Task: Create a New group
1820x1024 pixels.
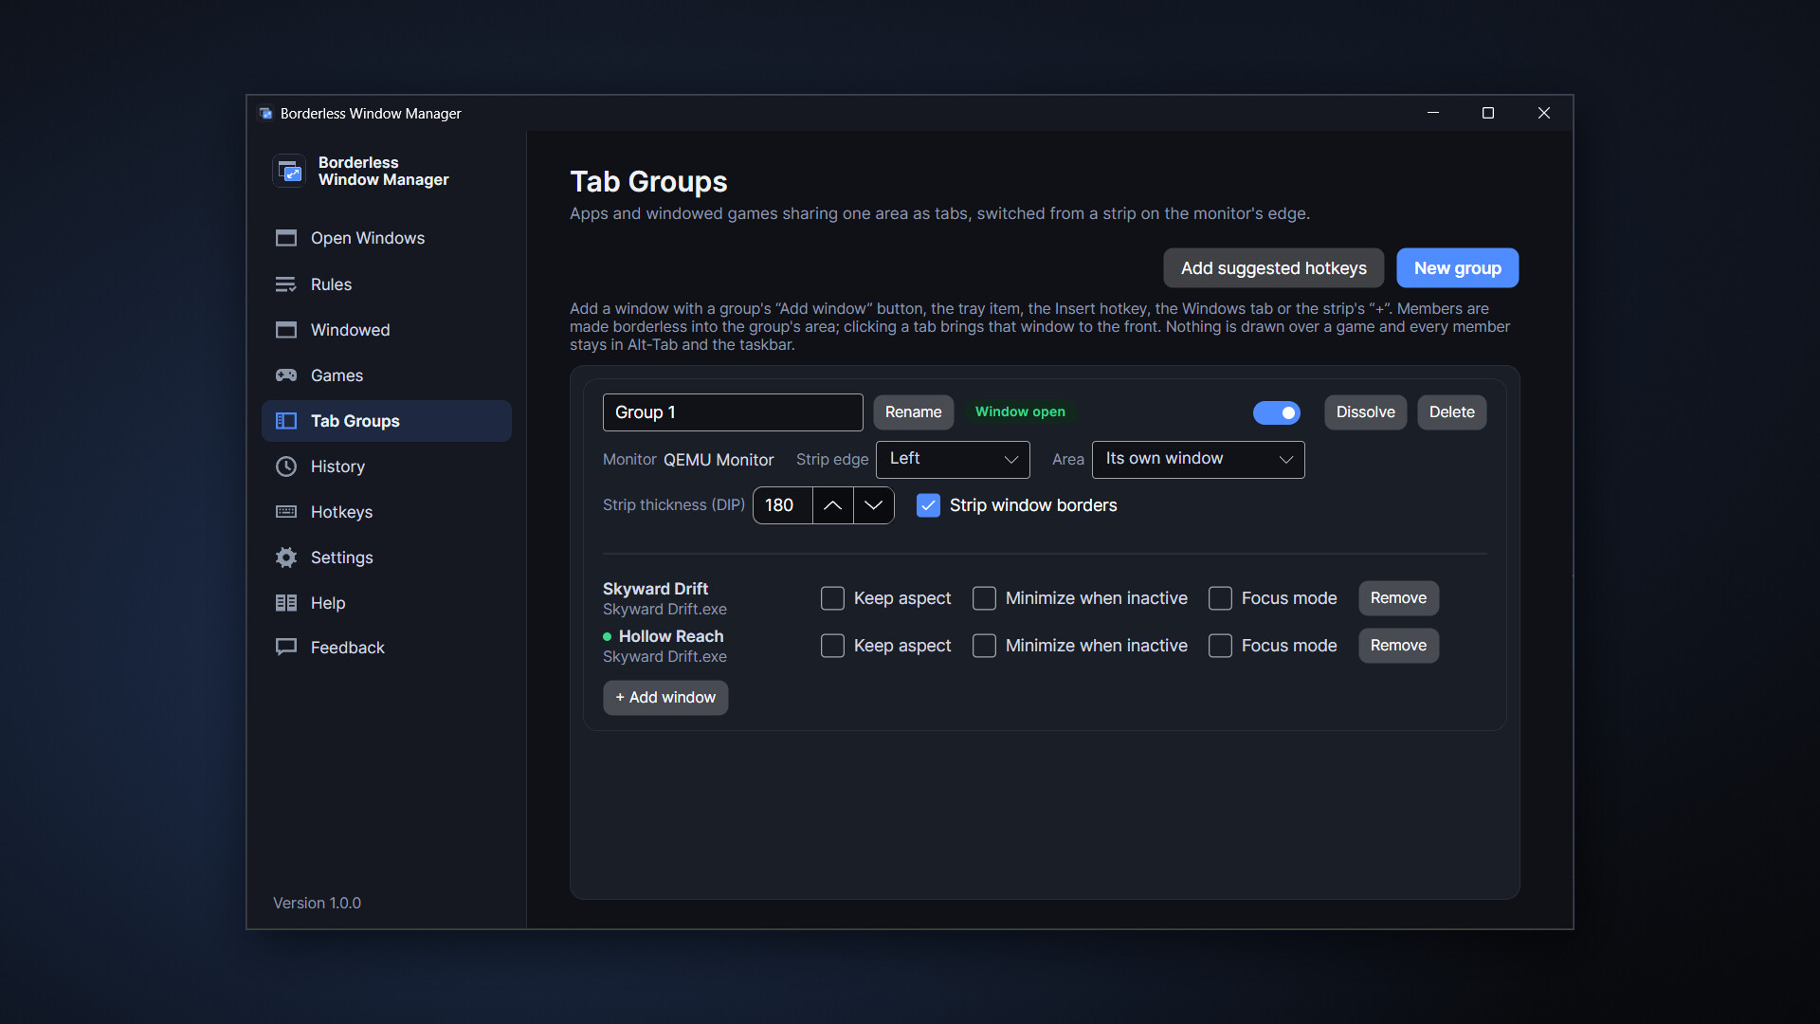Action: (x=1457, y=268)
